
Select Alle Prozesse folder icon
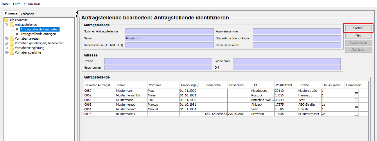click(6, 20)
